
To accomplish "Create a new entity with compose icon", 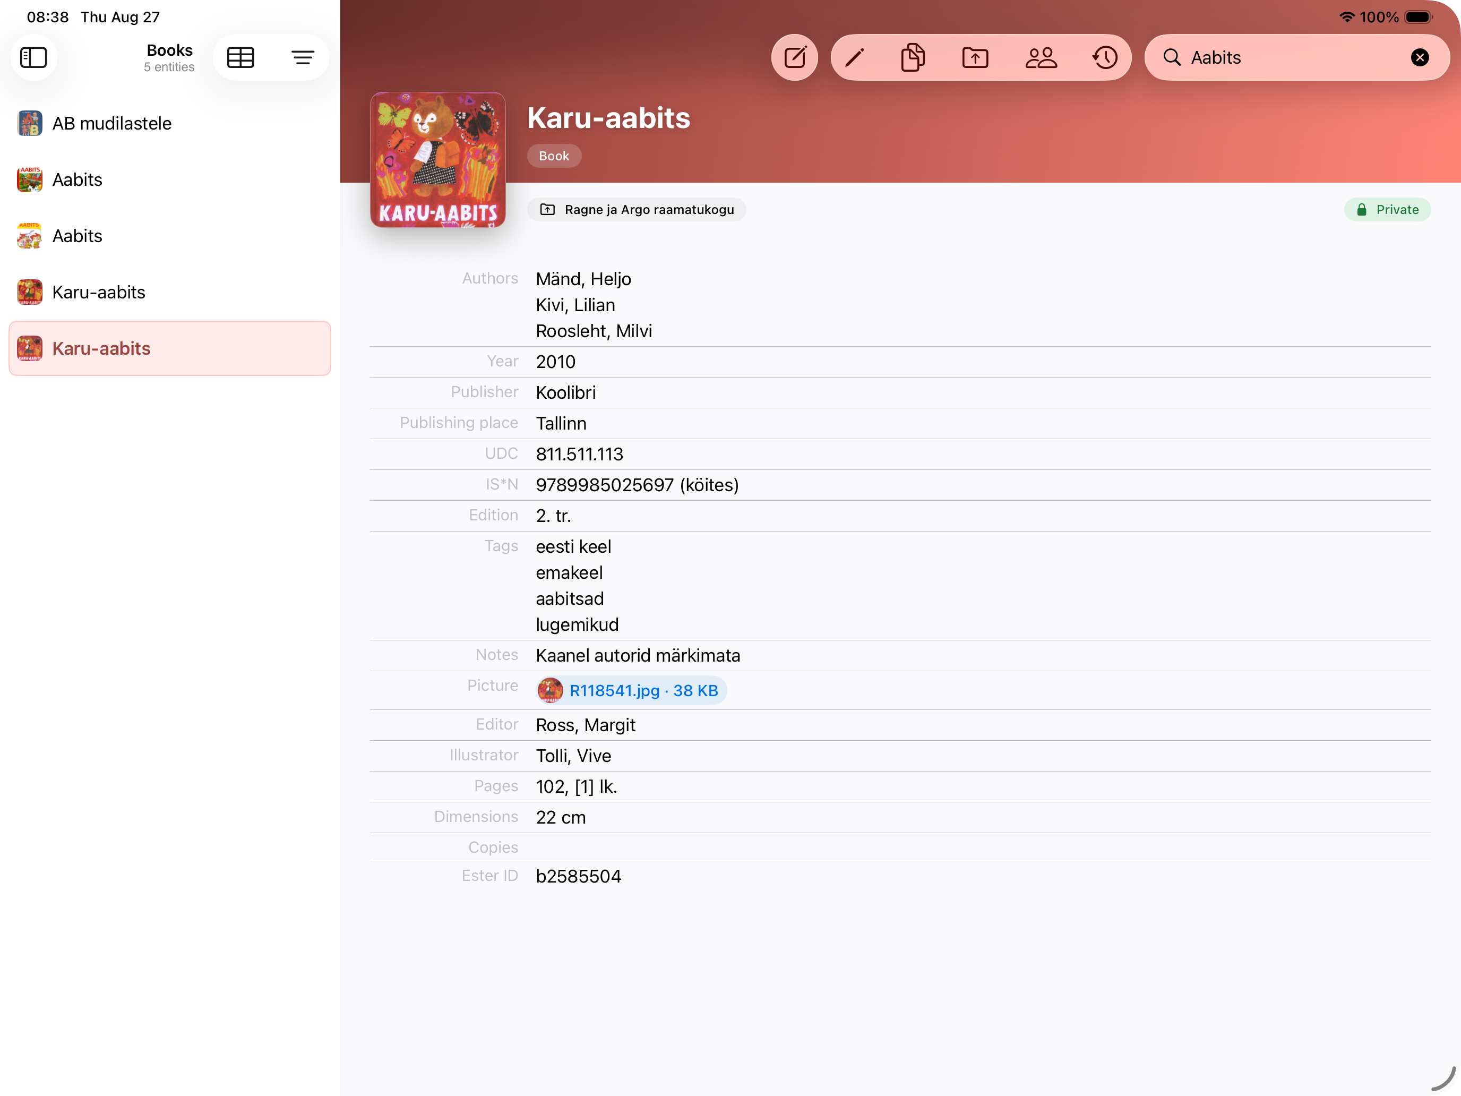I will pos(795,57).
